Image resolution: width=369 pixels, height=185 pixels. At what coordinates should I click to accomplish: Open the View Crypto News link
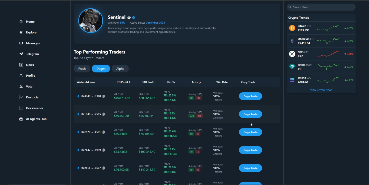[321, 90]
